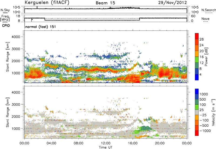
Task: Click the '20:00' time tick label
Action: tap(160, 143)
